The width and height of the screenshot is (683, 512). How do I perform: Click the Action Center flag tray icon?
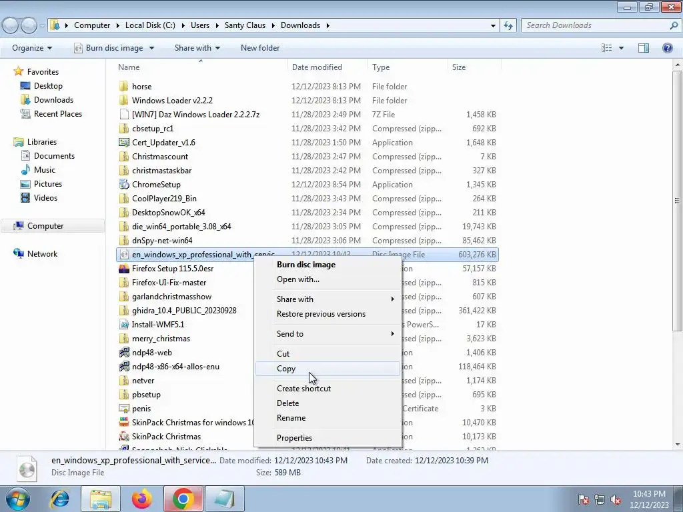[x=584, y=499]
